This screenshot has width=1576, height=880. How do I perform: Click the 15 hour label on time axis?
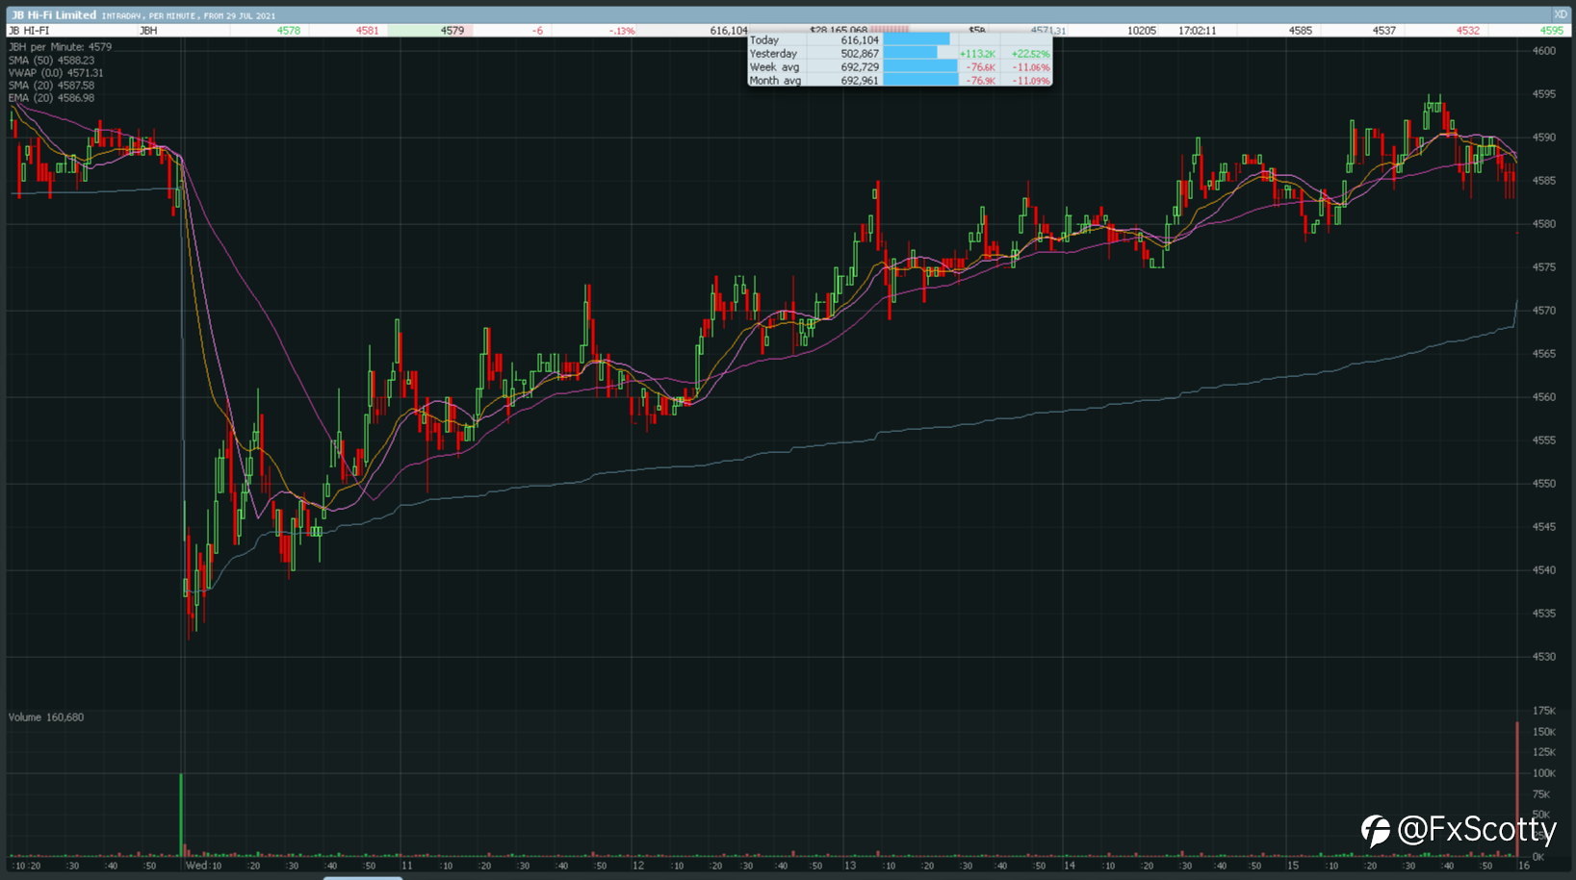click(x=1293, y=866)
